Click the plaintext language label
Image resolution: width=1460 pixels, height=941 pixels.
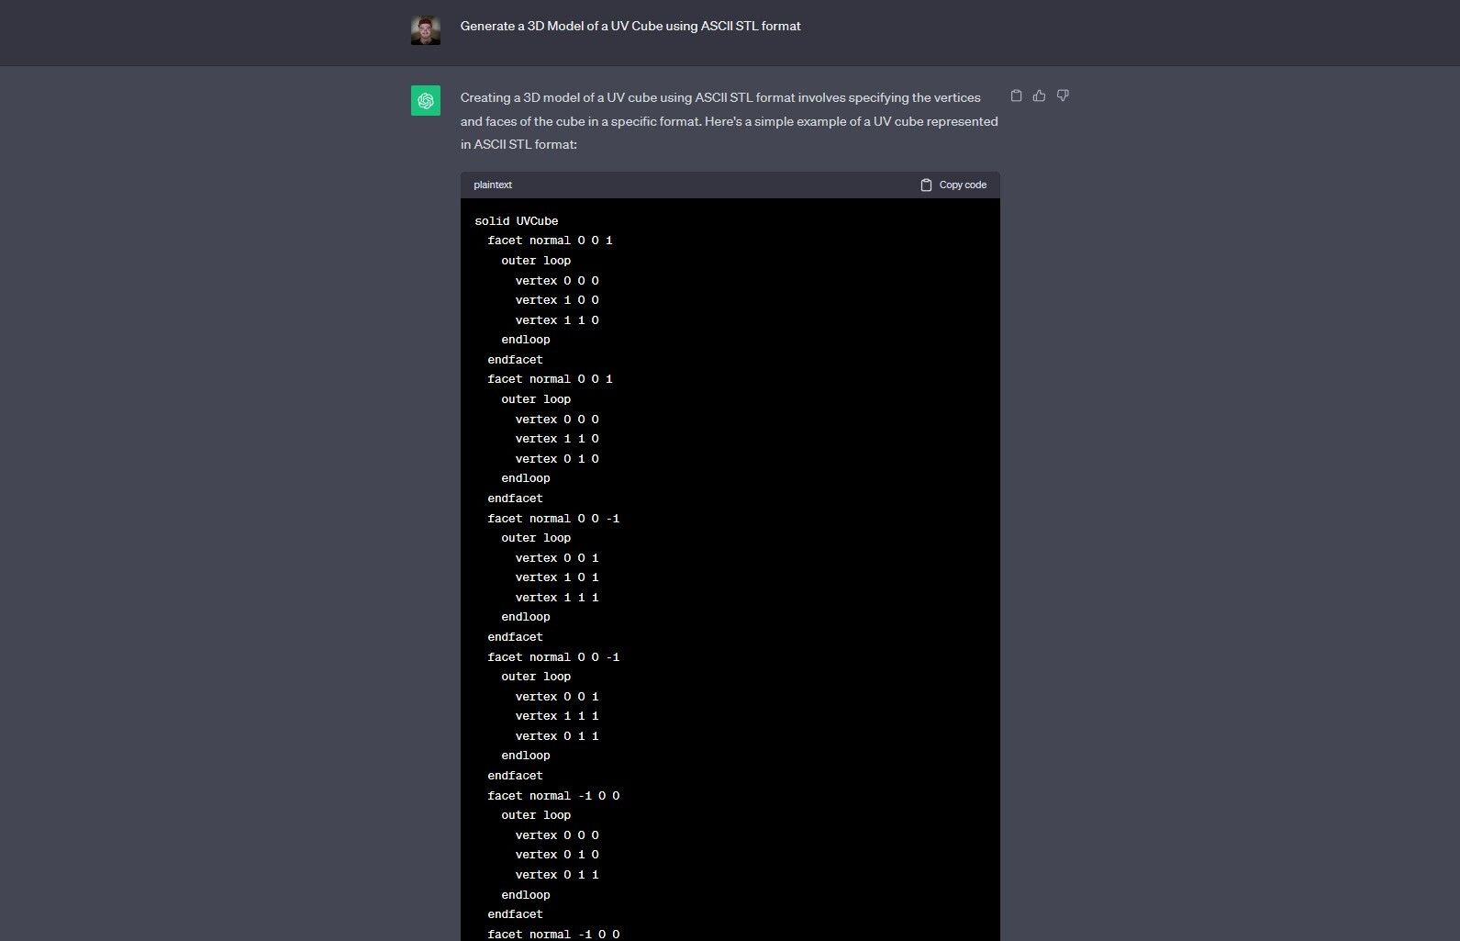pyautogui.click(x=493, y=185)
